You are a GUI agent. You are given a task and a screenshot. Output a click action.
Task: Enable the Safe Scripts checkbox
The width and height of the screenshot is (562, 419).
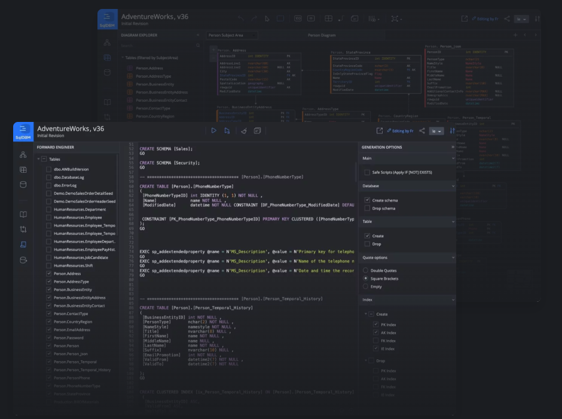point(367,172)
